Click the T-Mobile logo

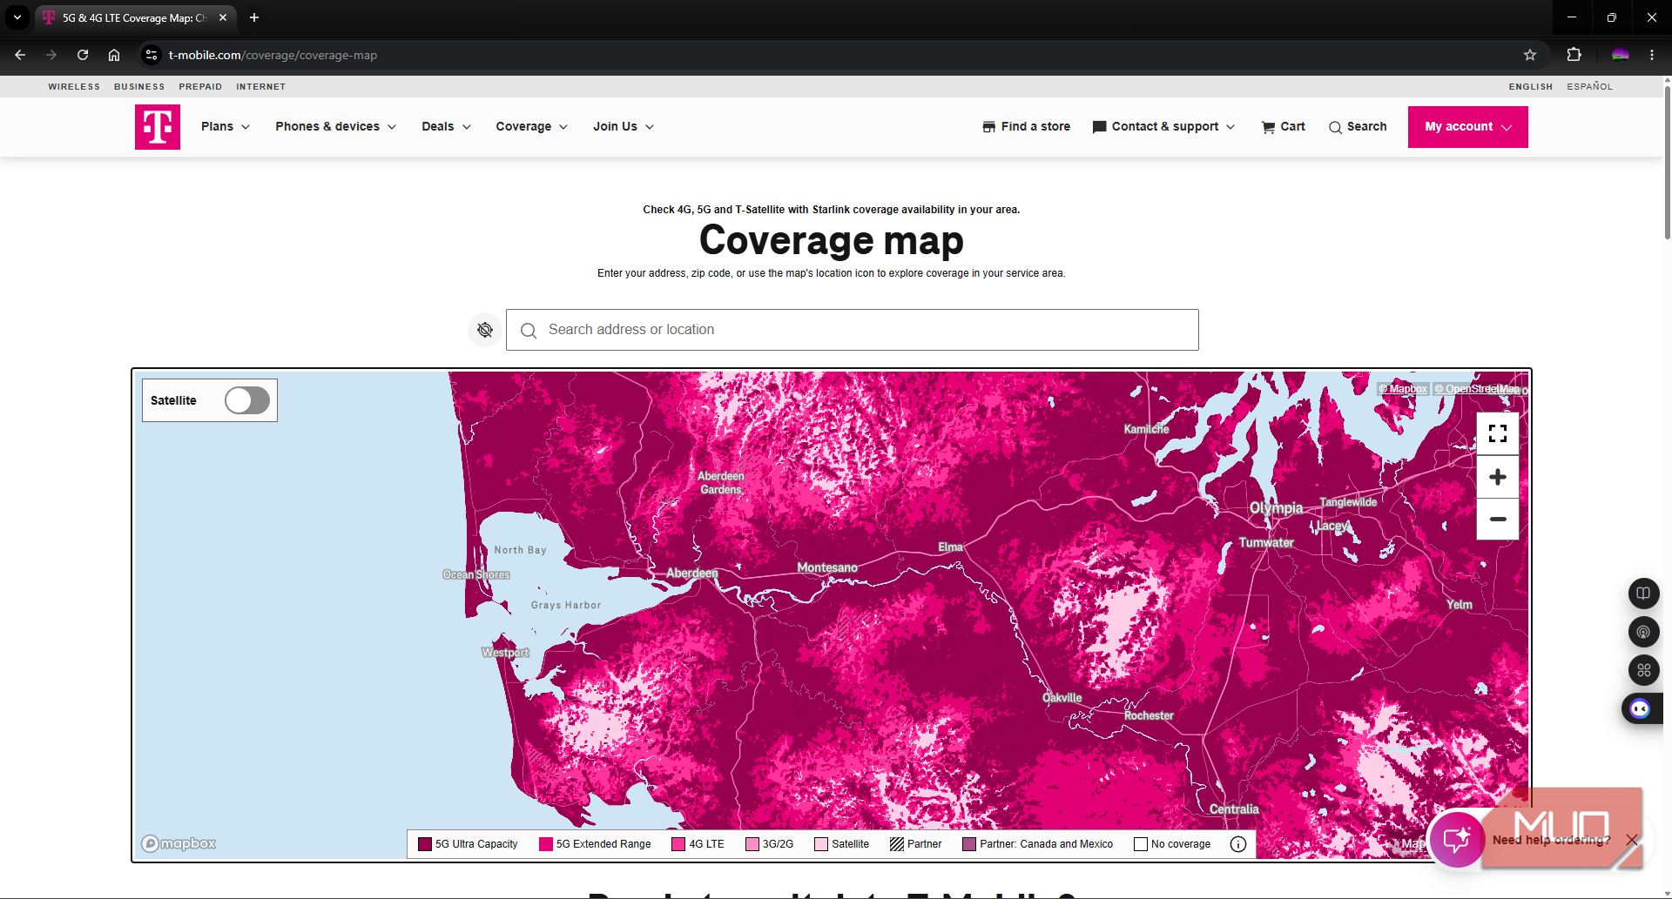[158, 127]
